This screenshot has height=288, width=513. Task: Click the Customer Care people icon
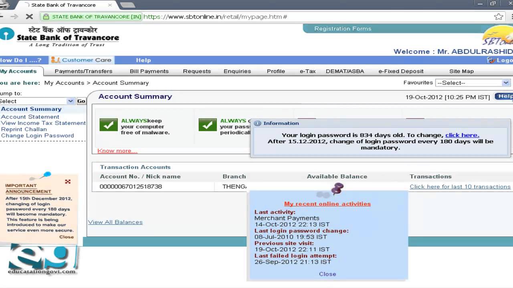tap(55, 60)
